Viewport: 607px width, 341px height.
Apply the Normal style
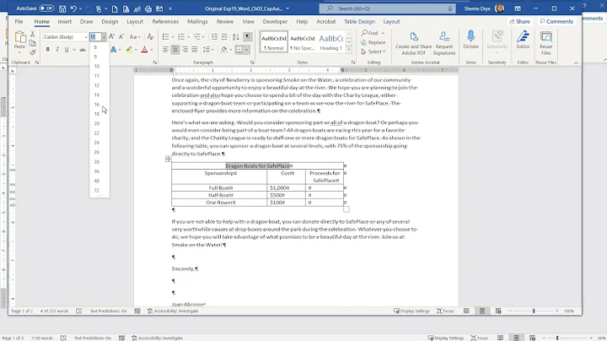tap(274, 42)
